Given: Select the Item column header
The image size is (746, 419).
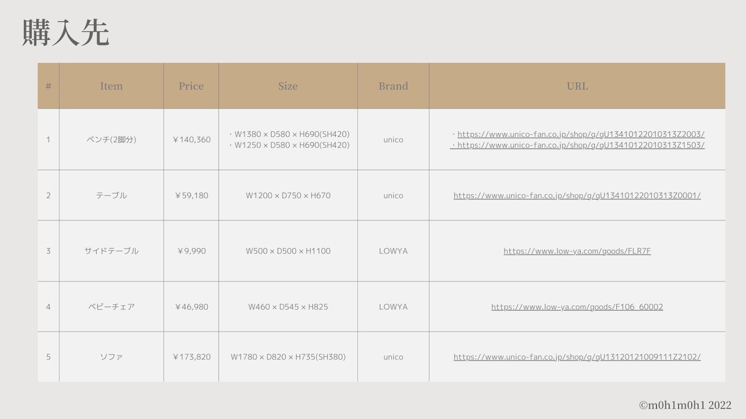Looking at the screenshot, I should 111,86.
